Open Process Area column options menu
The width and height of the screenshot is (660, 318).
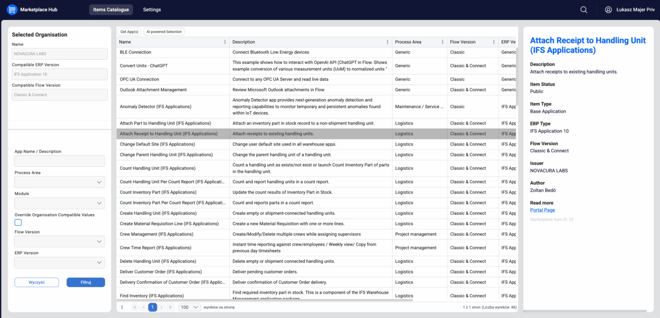(442, 42)
